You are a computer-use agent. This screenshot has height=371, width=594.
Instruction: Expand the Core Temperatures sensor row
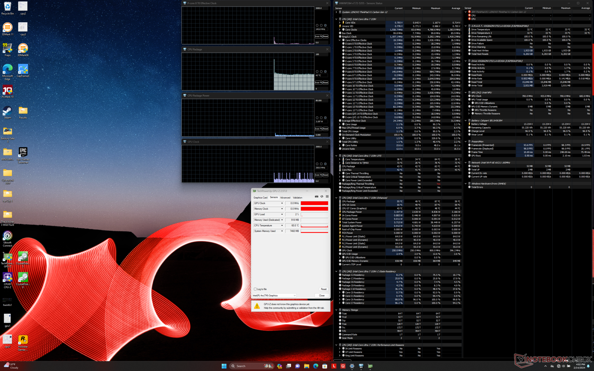pyautogui.click(x=340, y=160)
